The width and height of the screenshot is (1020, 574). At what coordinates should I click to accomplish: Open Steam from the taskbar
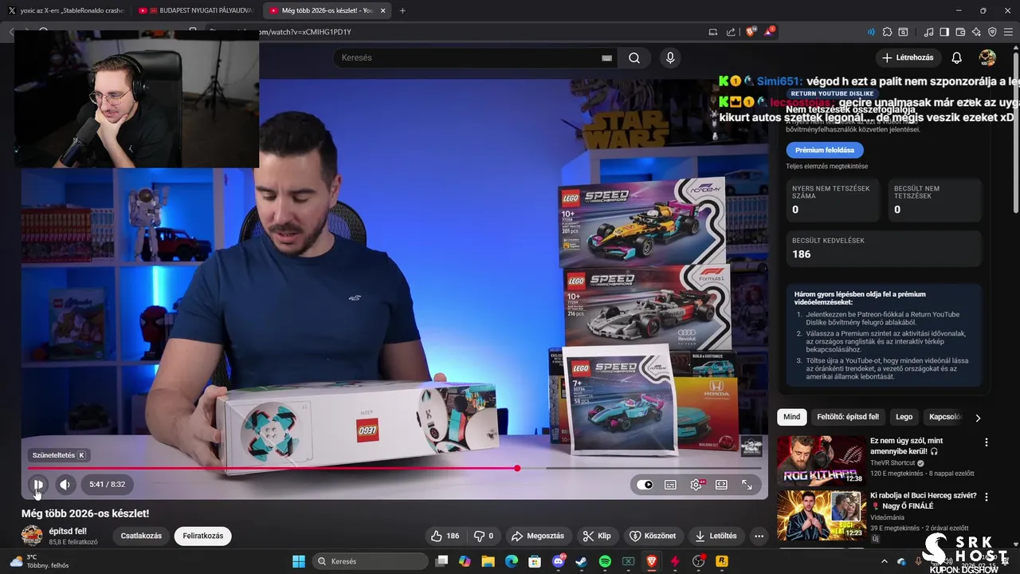pos(581,561)
